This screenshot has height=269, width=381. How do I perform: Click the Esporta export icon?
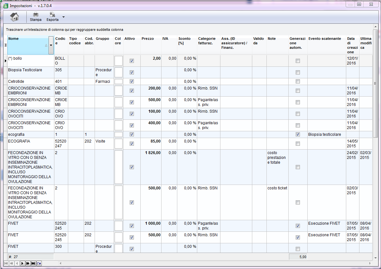click(x=52, y=14)
